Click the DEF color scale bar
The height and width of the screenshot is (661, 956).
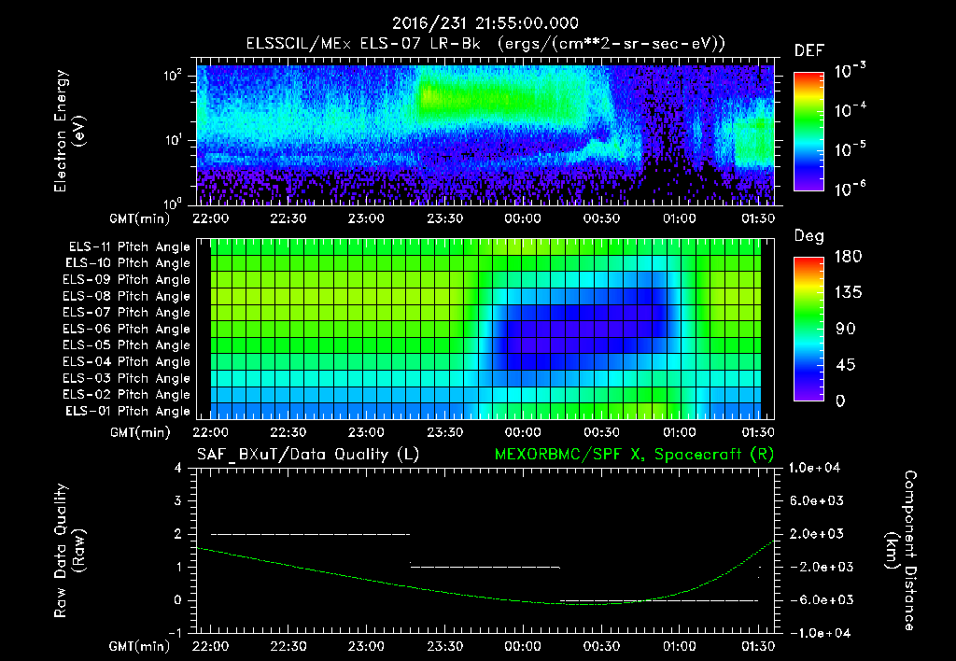coord(808,131)
